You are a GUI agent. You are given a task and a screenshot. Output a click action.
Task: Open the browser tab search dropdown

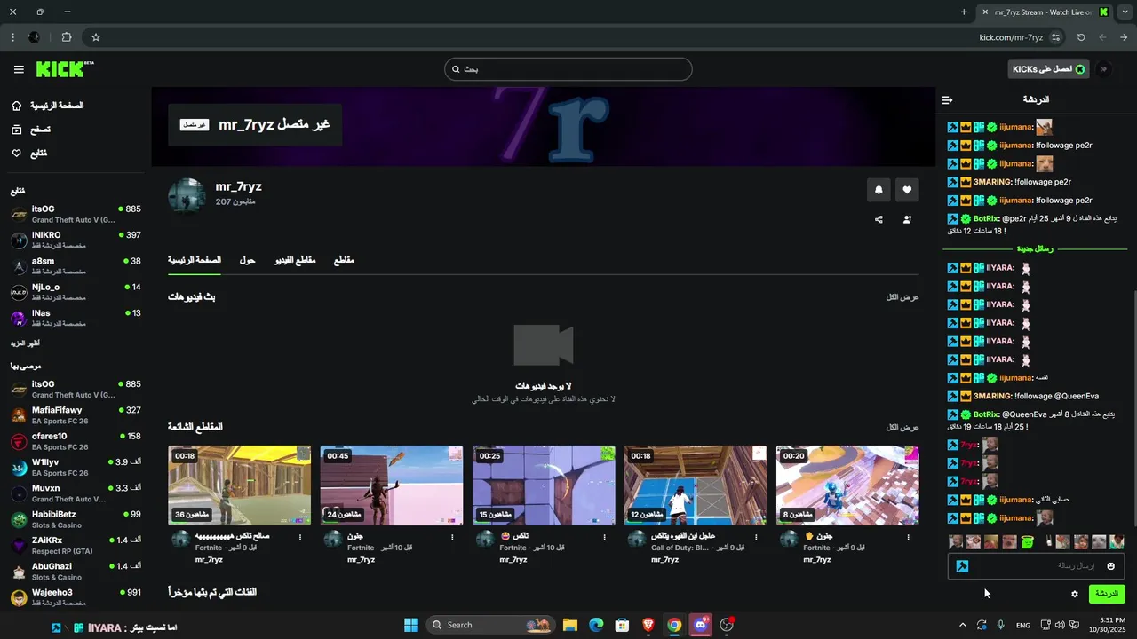click(1125, 12)
